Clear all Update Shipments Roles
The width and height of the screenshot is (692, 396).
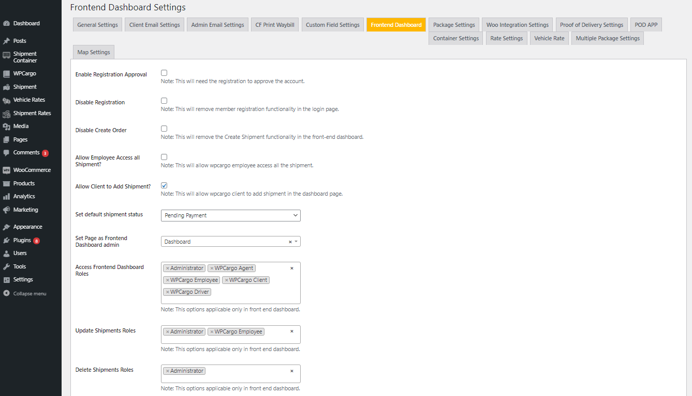[x=291, y=331]
